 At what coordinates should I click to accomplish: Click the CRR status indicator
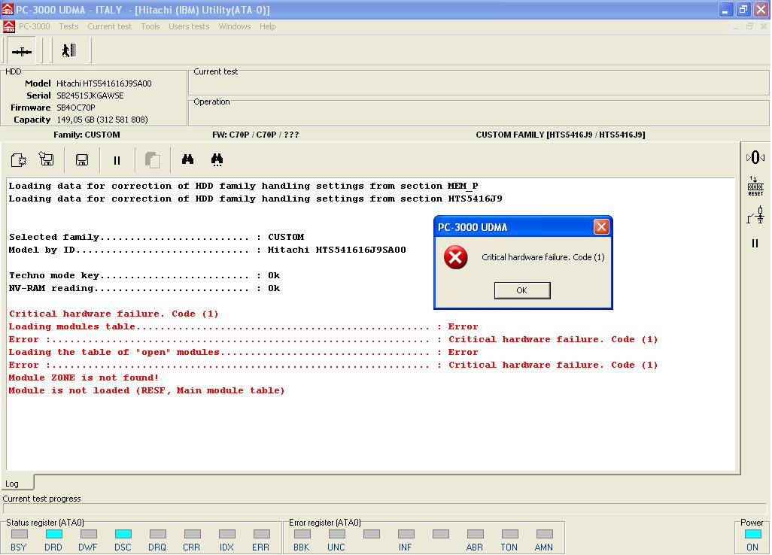192,534
